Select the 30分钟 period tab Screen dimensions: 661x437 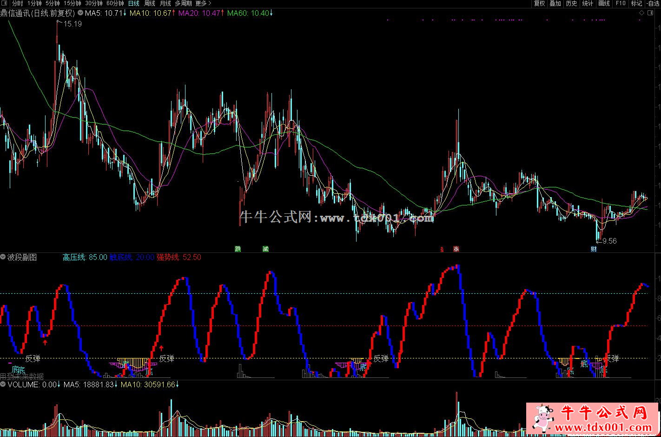point(93,4)
